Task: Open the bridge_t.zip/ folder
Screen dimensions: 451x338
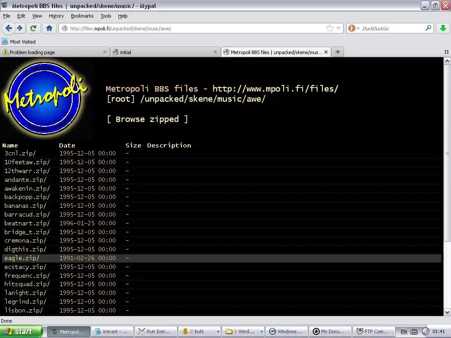Action: point(27,232)
